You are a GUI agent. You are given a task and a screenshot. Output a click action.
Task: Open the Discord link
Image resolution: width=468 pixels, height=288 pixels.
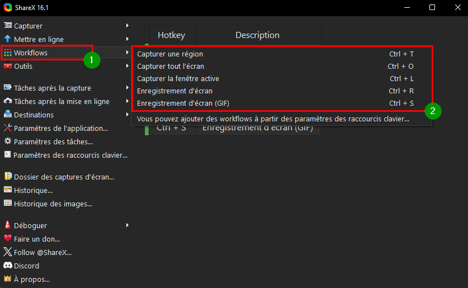click(x=66, y=266)
